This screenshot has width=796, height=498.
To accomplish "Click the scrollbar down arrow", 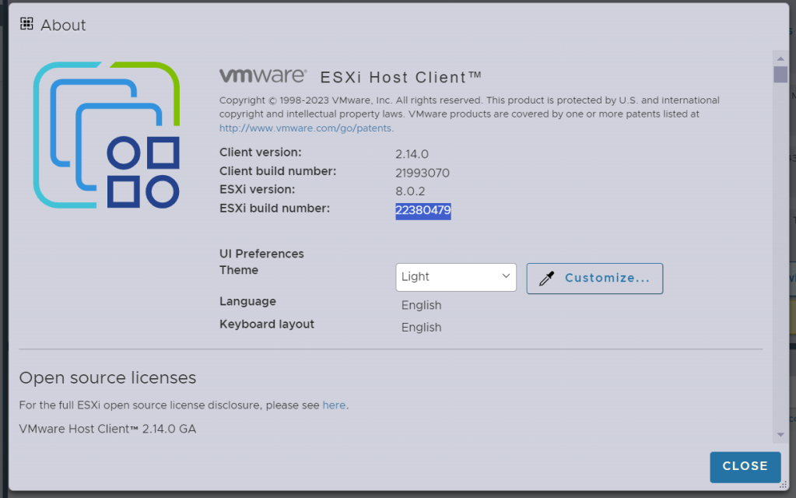I will 780,433.
